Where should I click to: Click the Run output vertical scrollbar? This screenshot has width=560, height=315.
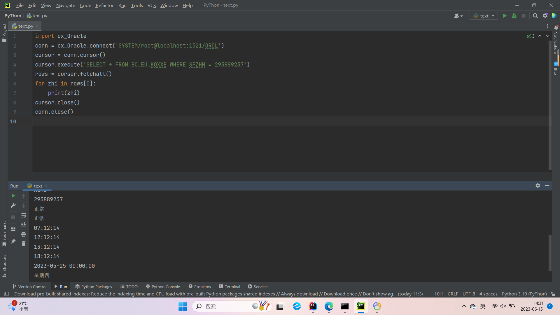[x=550, y=253]
